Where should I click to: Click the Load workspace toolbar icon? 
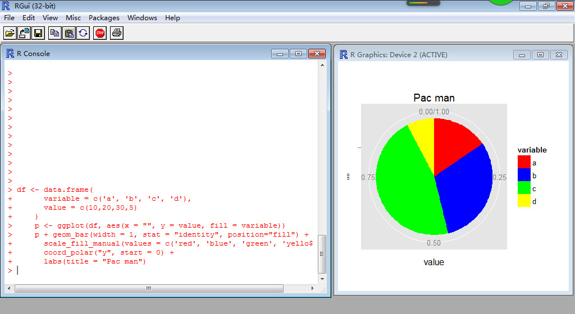(24, 33)
